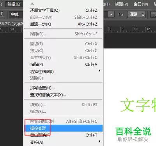Choose the 填充(L)... menu entry

(64, 105)
